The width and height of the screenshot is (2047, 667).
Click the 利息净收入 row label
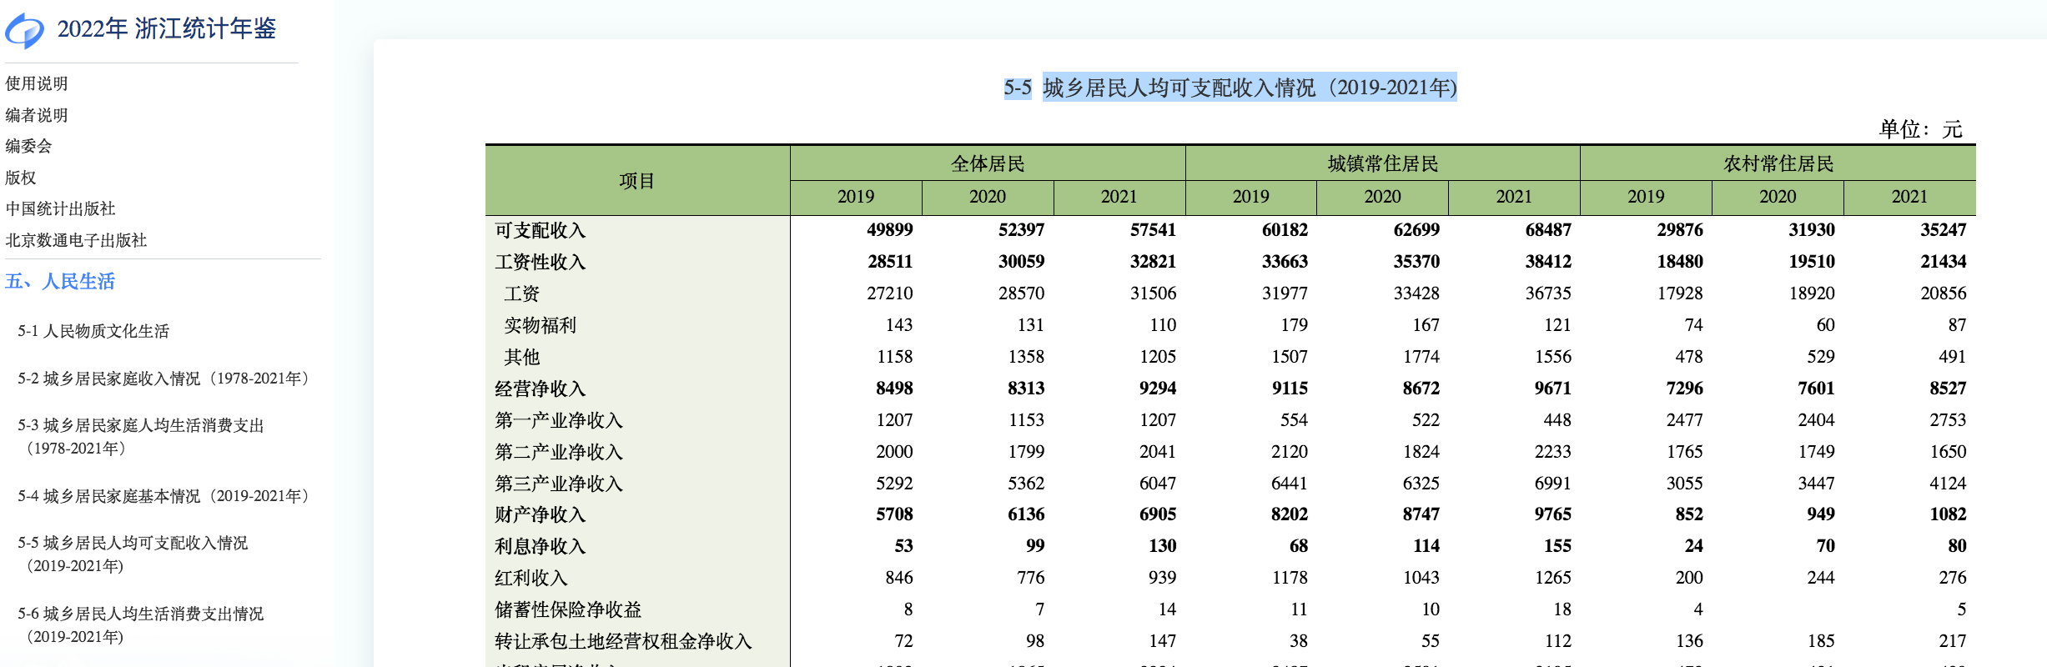pos(541,546)
